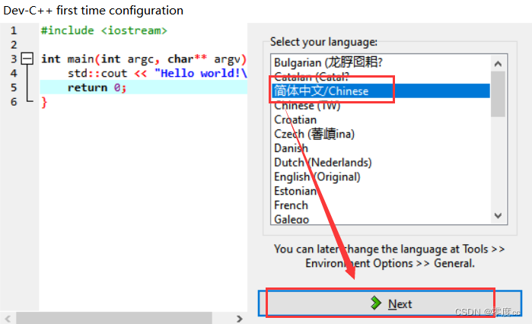This screenshot has height=324, width=532.
Task: Click language list scroll up arrow
Action: click(498, 64)
